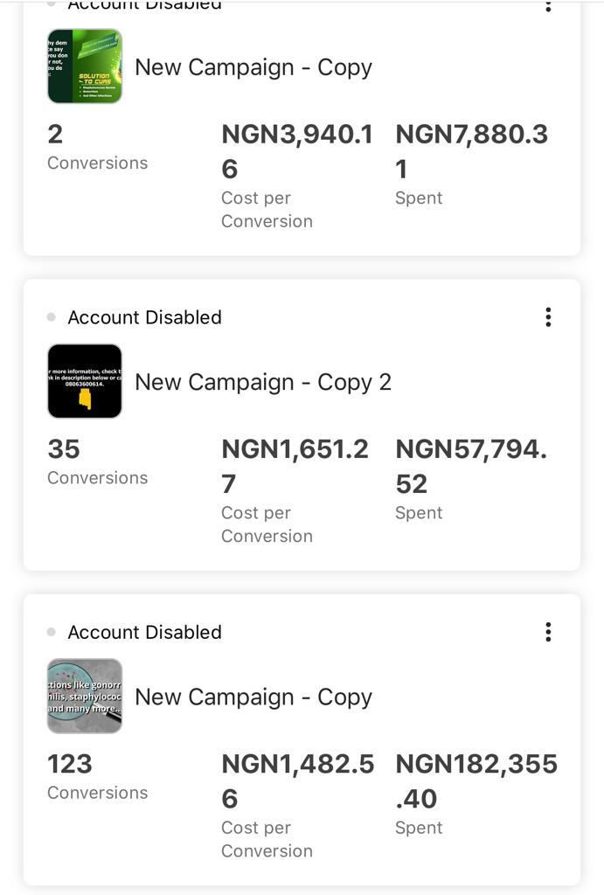Open the first New Campaign - Copy title
This screenshot has width=604, height=895.
(253, 67)
